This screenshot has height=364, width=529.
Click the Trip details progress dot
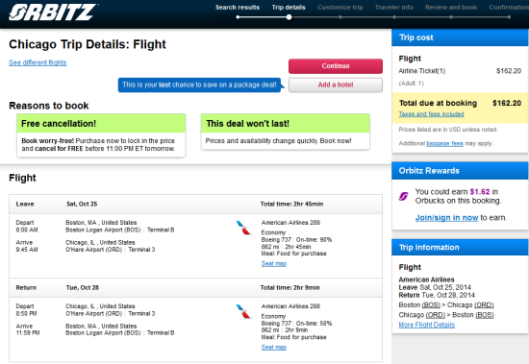[x=290, y=17]
